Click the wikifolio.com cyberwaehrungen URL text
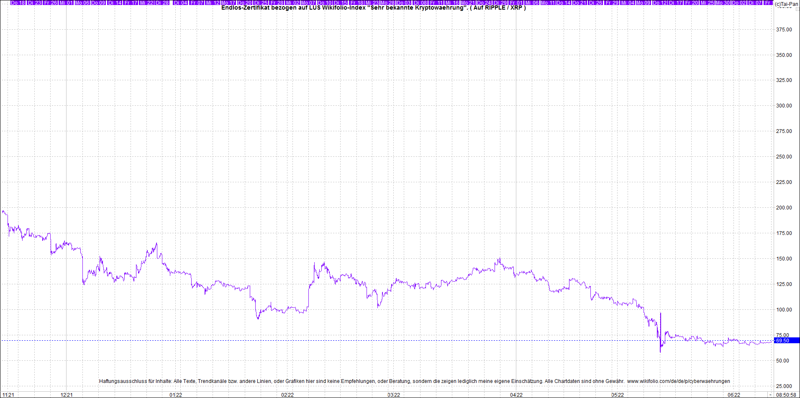The height and width of the screenshot is (398, 800). pyautogui.click(x=679, y=381)
